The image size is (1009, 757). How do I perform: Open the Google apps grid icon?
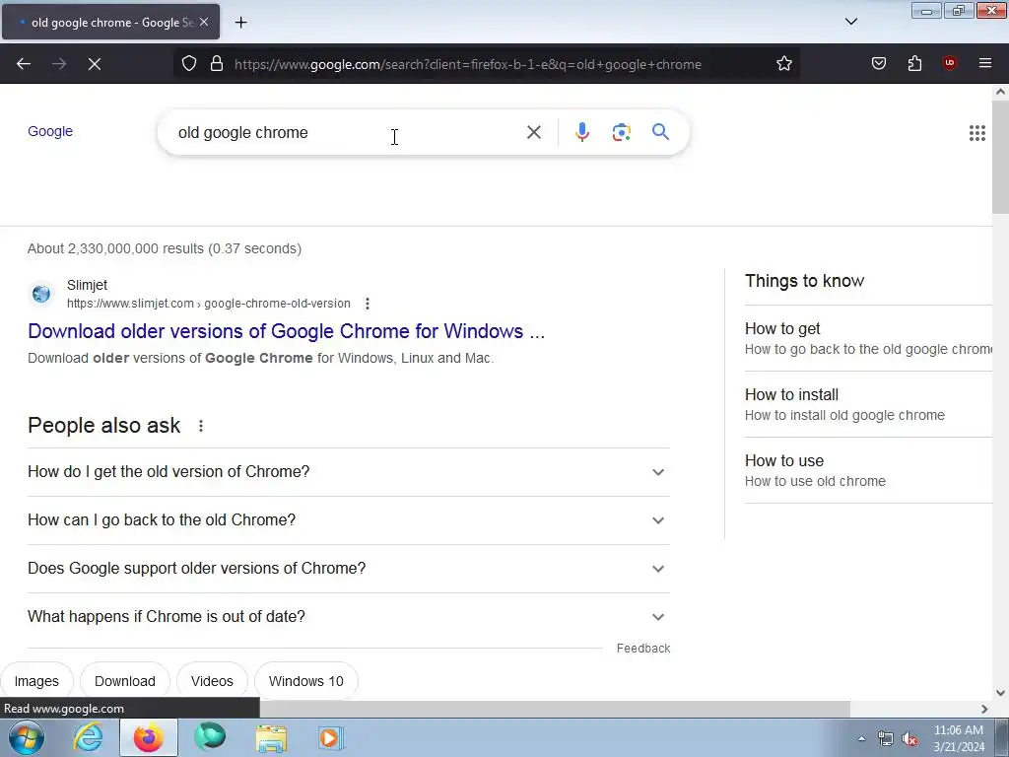[x=976, y=133]
